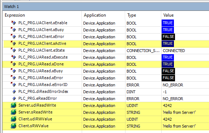This screenshot has width=209, height=133.
Task: Click the globe icon beside Client.sRWValue
Action: 13,126
